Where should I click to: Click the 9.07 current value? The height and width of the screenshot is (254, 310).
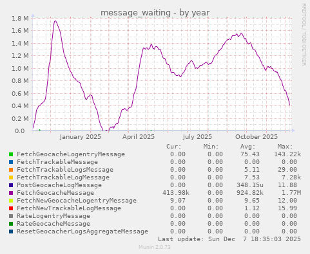178,201
